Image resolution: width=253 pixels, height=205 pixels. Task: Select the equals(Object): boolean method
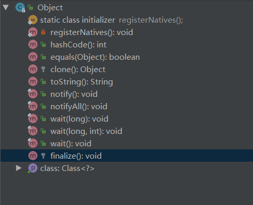[x=95, y=57]
